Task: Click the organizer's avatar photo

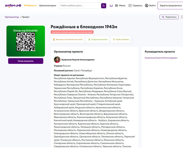Action: [x=57, y=60]
